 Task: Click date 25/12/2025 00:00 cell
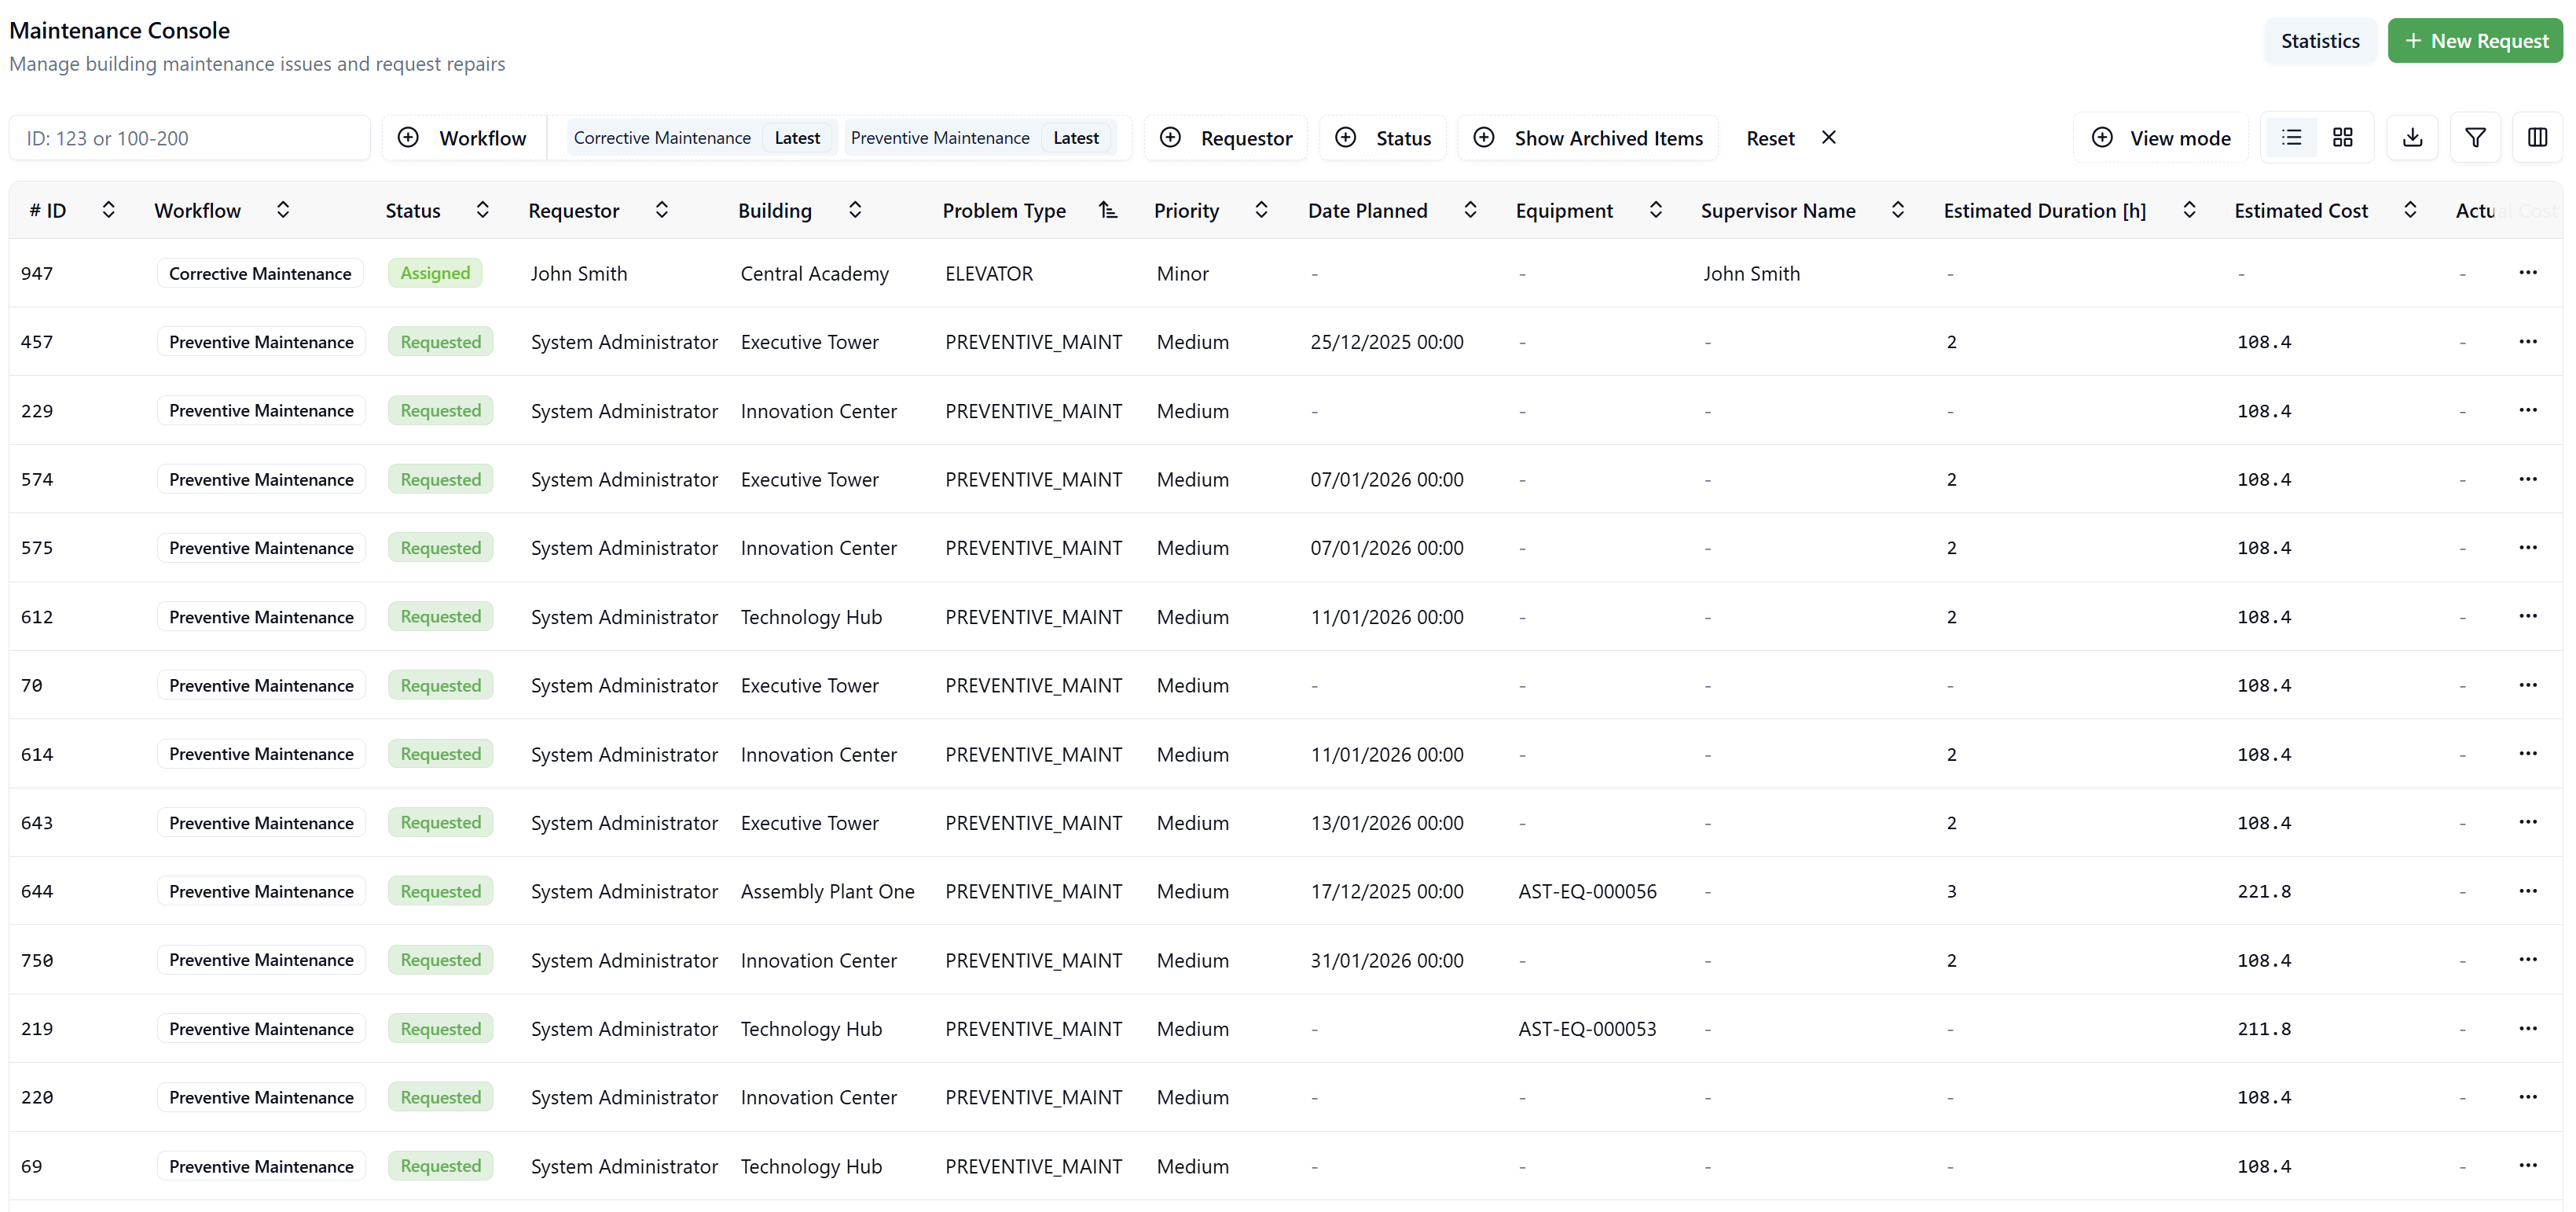click(1387, 342)
